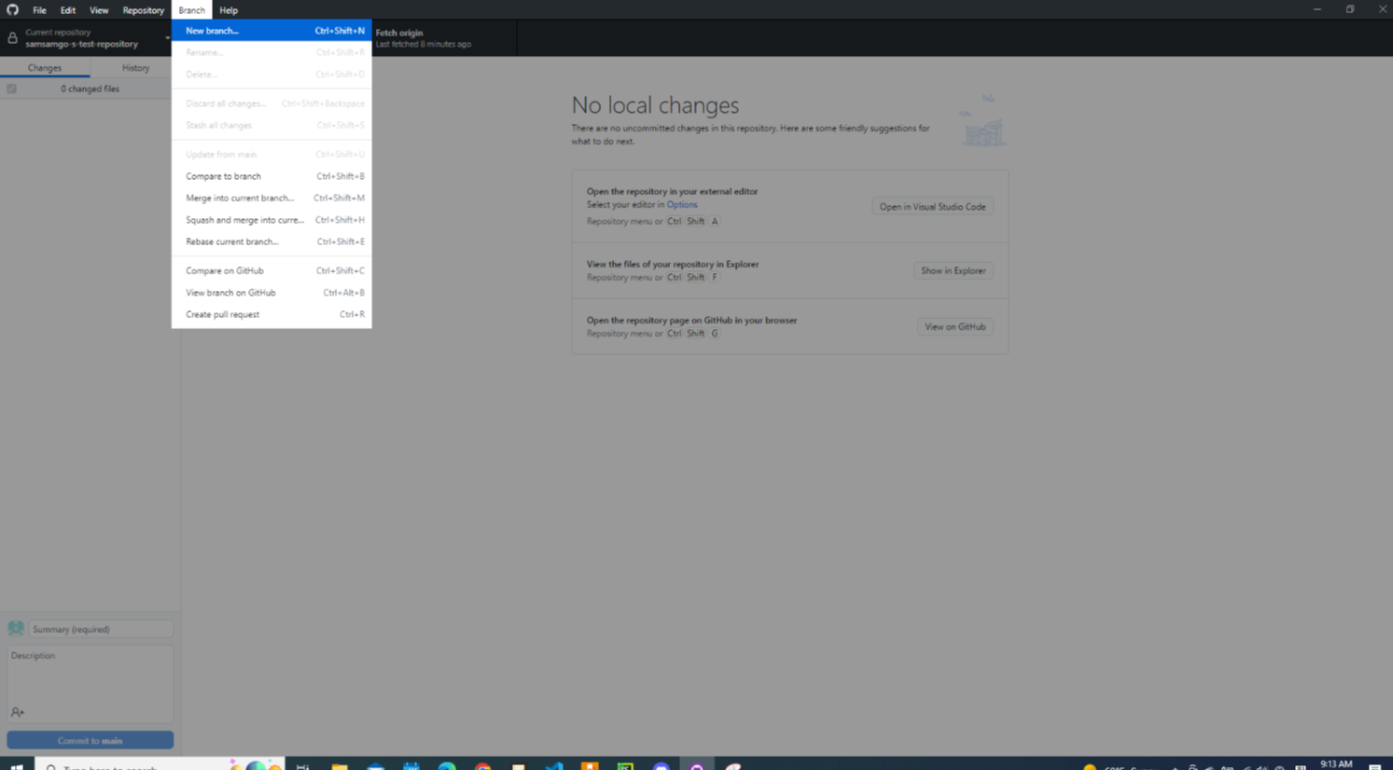Choose Squash and merge into current branch
Viewport: 1393px width, 770px height.
pos(272,220)
